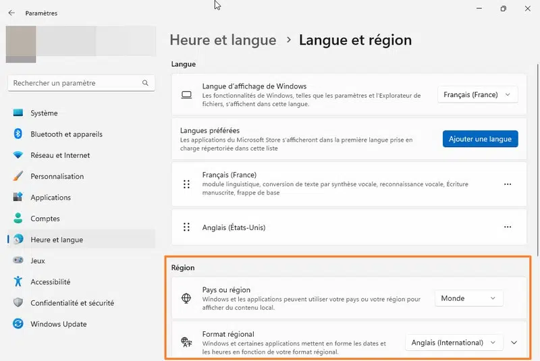Click the Rechercher un paramètre search field
540x361 pixels.
pos(81,83)
